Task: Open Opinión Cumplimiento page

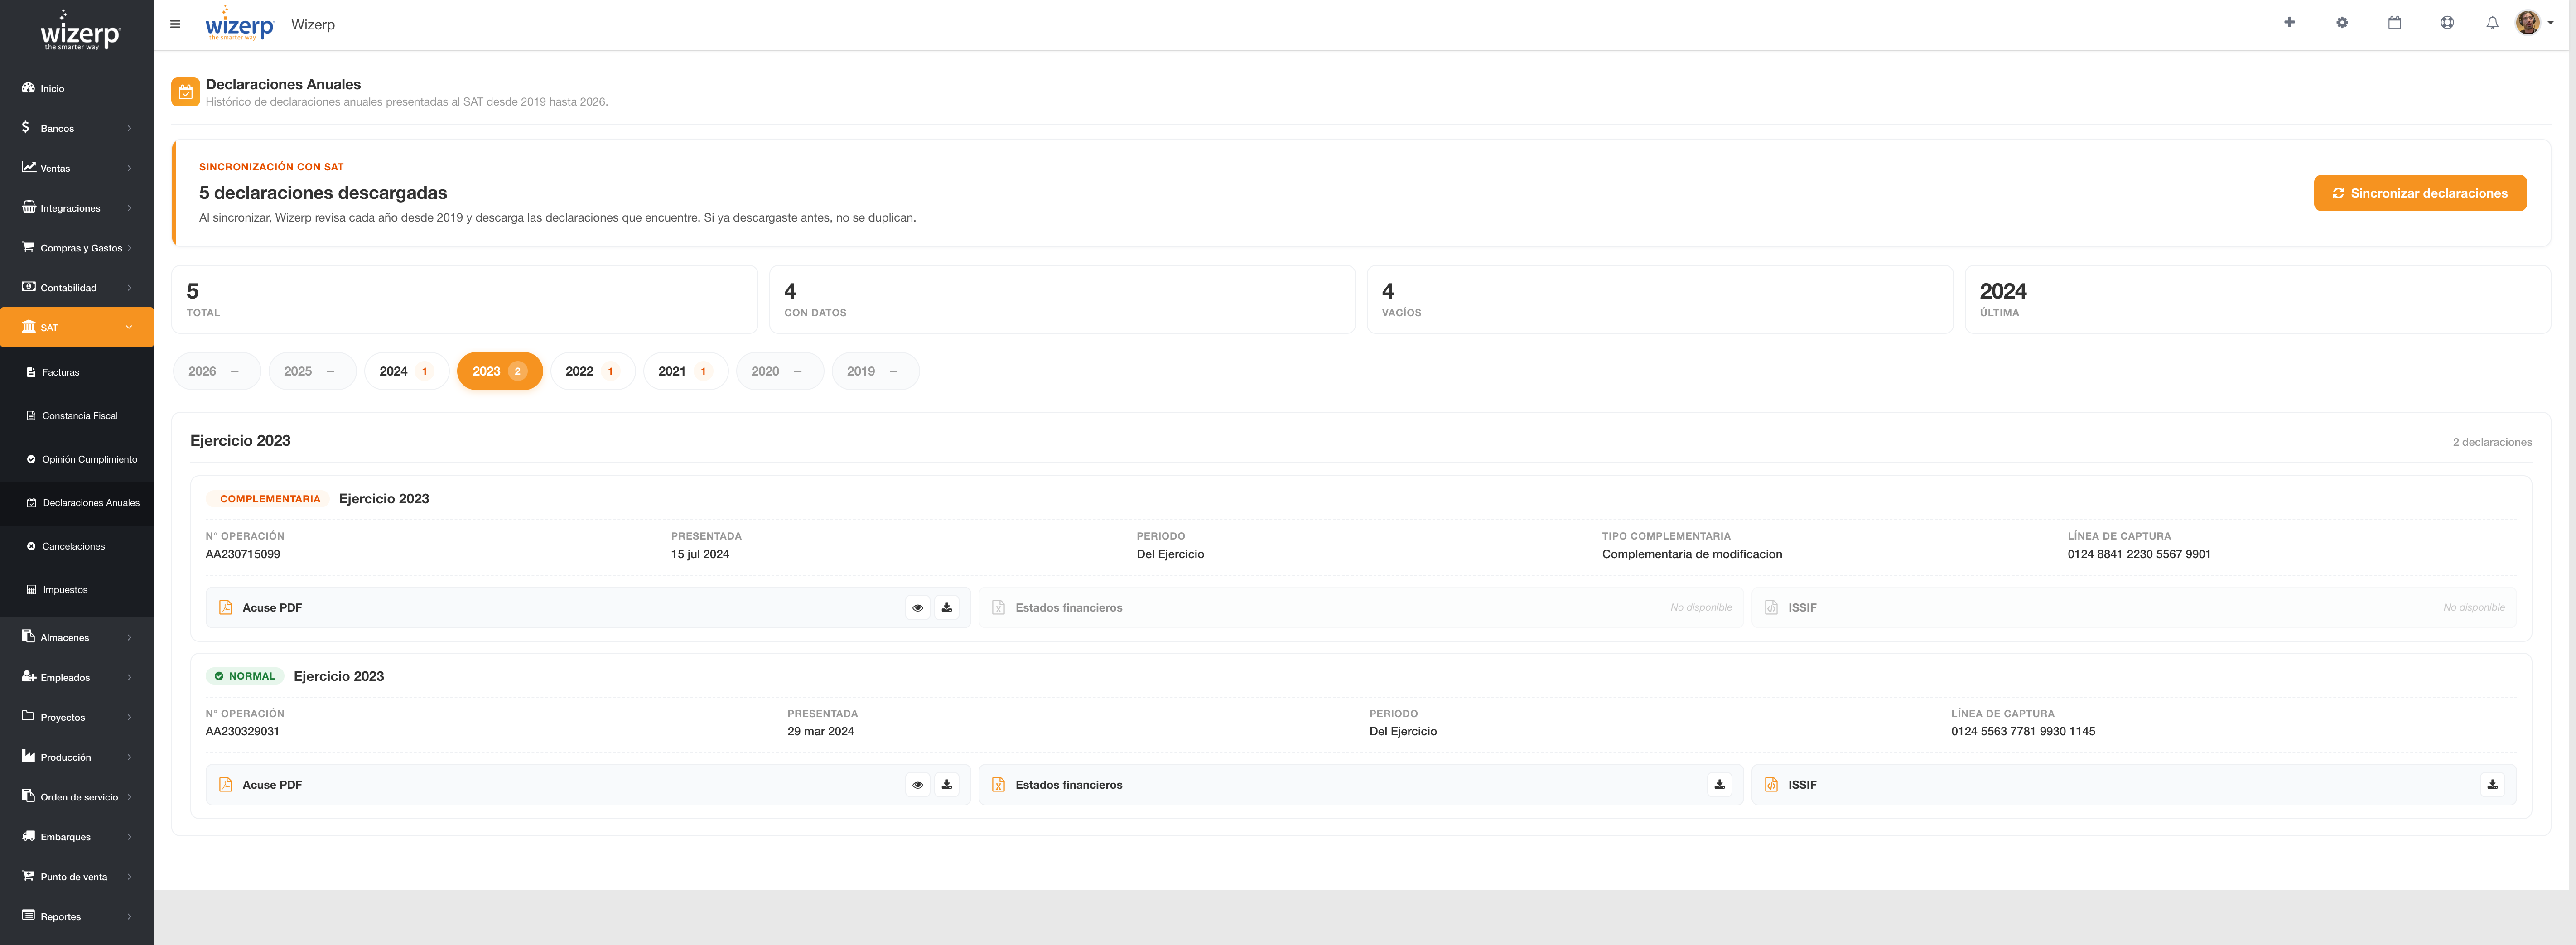Action: [x=77, y=459]
